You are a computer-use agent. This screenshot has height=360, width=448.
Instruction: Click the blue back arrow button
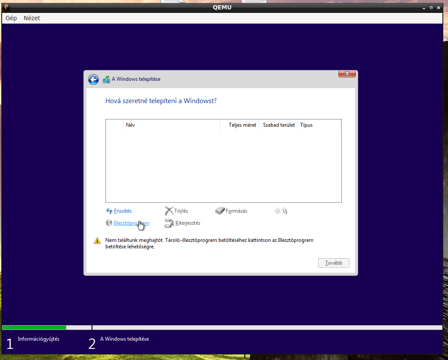tap(93, 79)
